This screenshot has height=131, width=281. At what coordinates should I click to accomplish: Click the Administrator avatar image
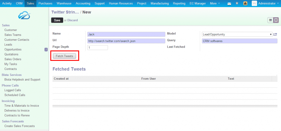pyautogui.click(x=254, y=3)
